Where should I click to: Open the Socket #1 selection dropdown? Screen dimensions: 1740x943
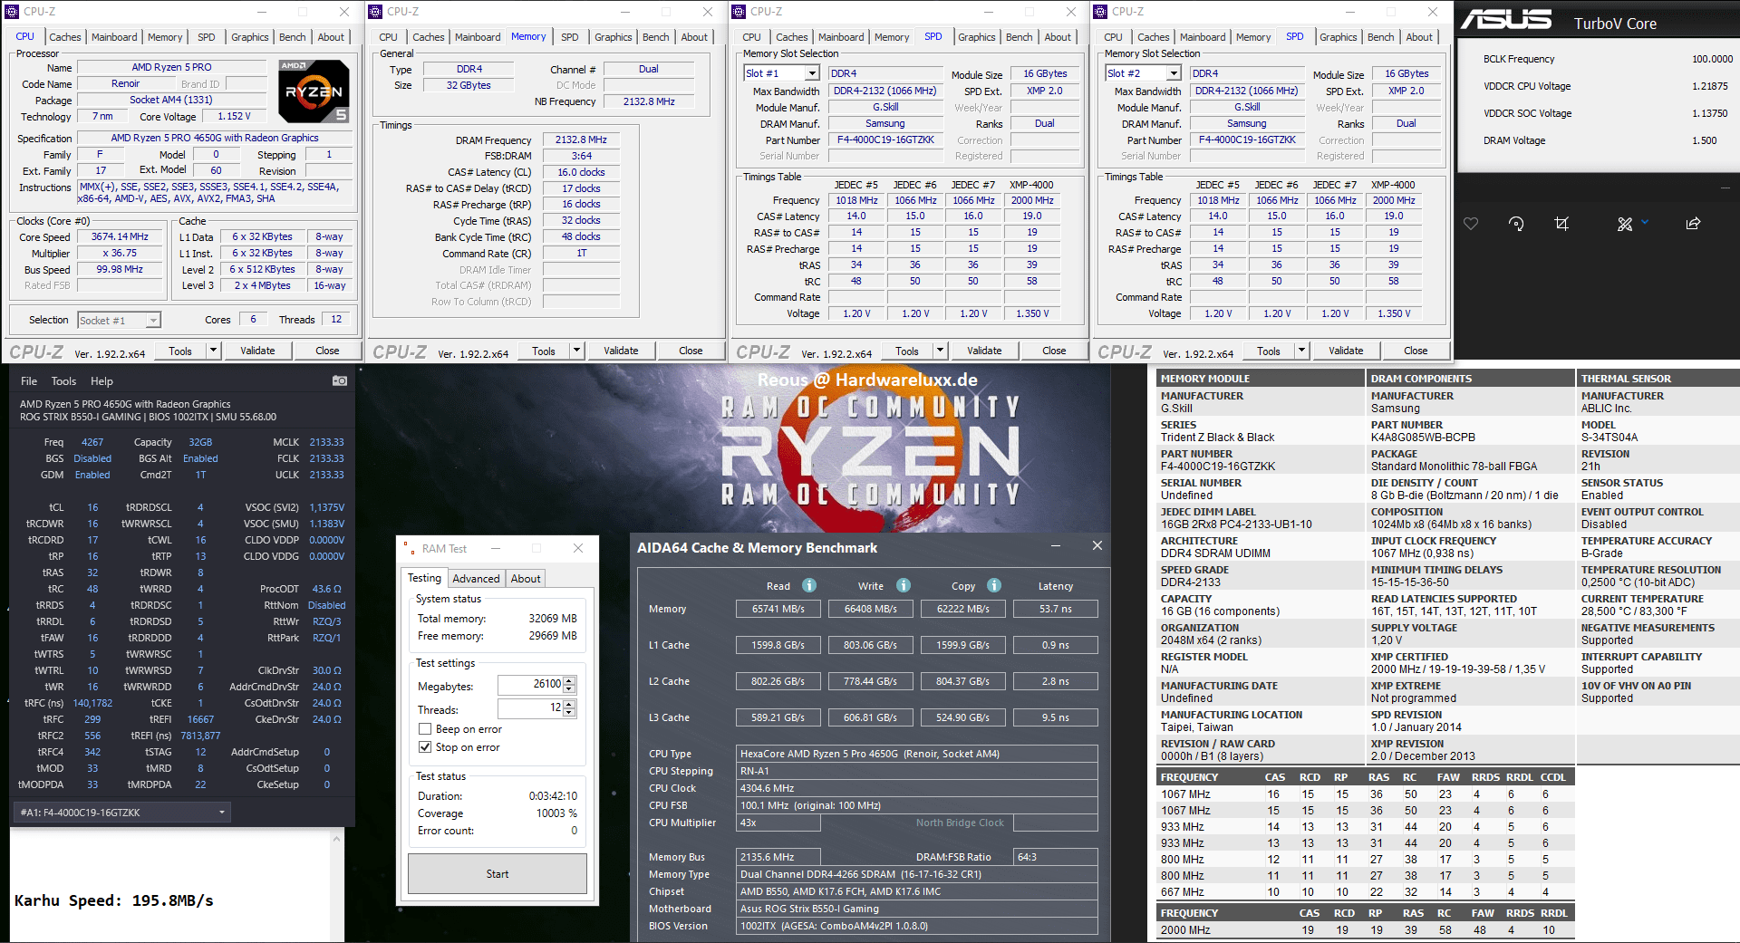120,320
